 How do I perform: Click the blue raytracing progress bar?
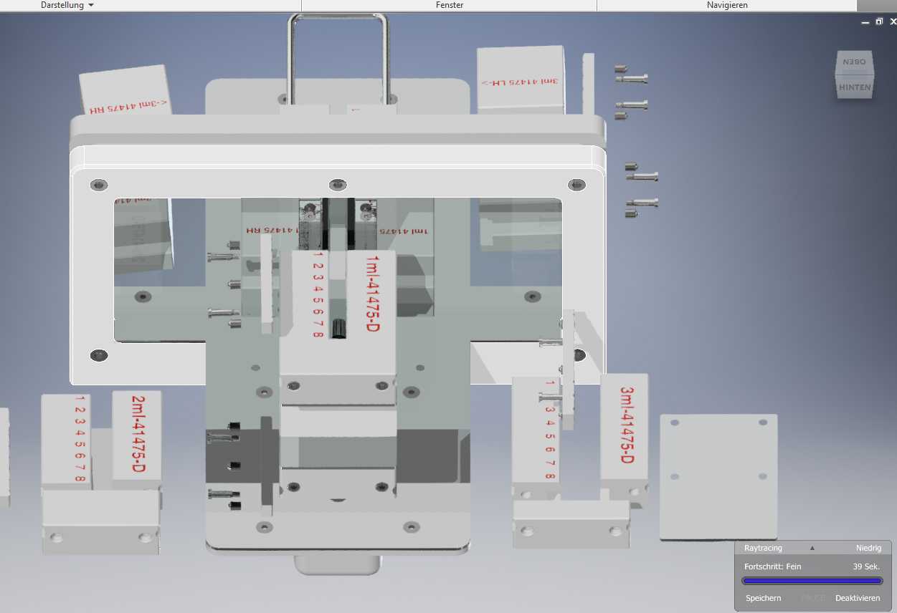[x=812, y=581]
